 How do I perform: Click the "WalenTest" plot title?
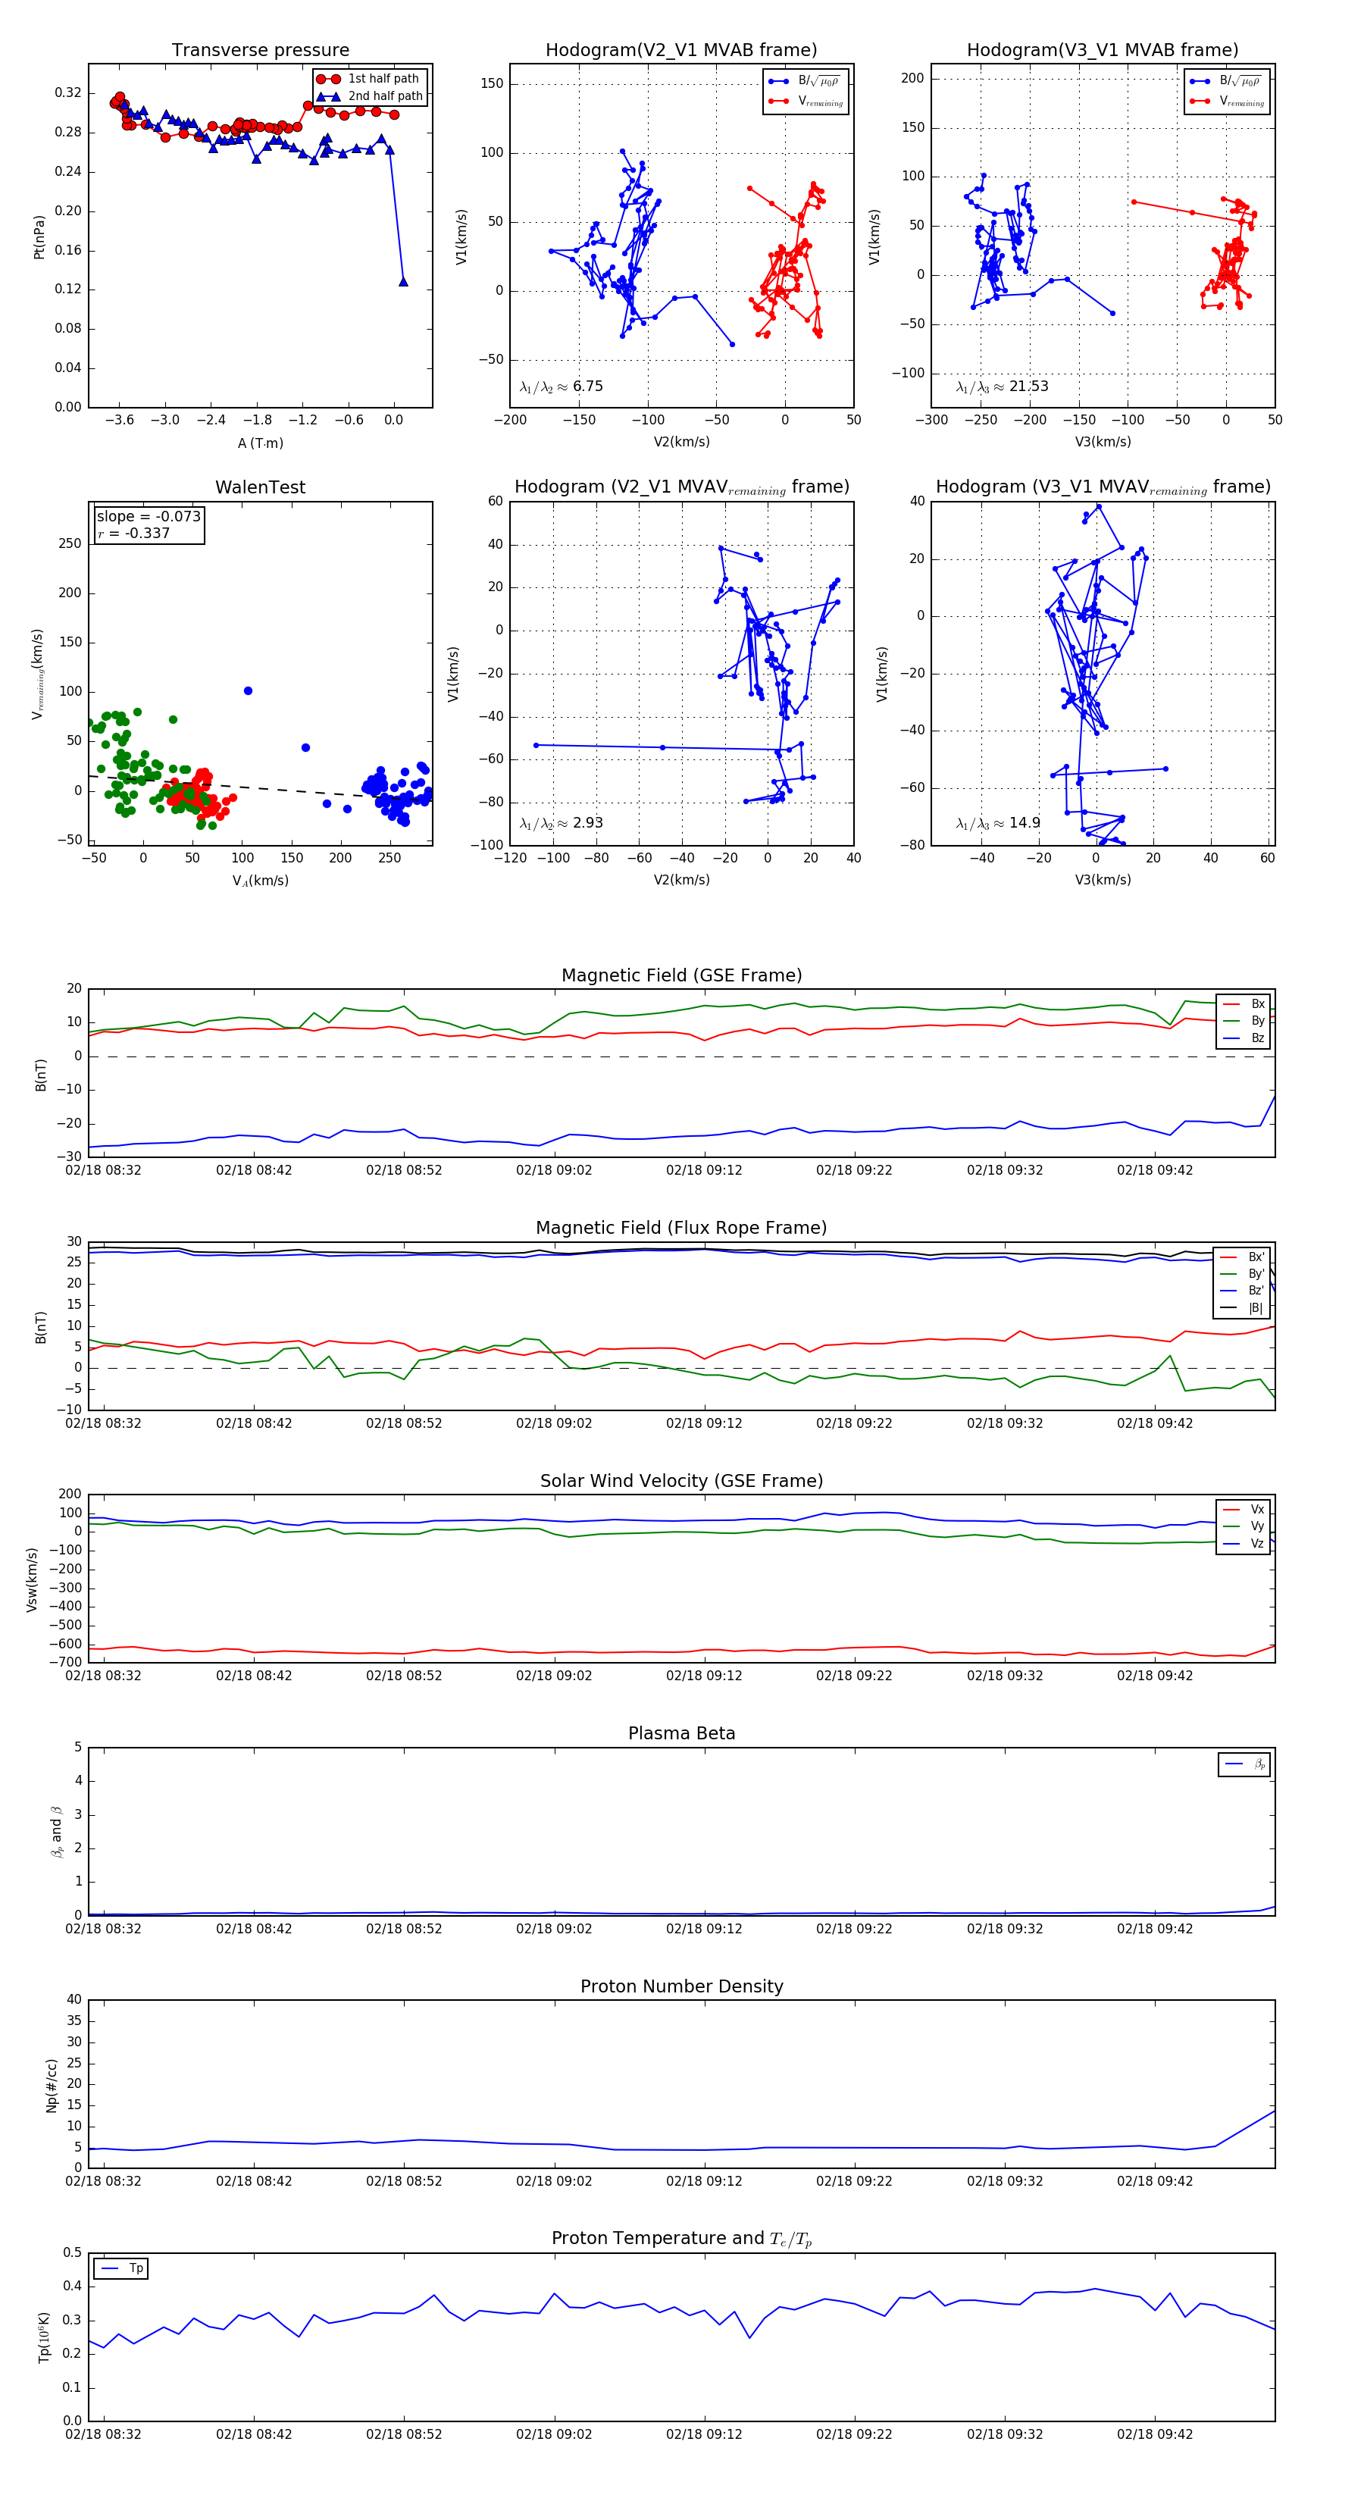click(x=260, y=487)
